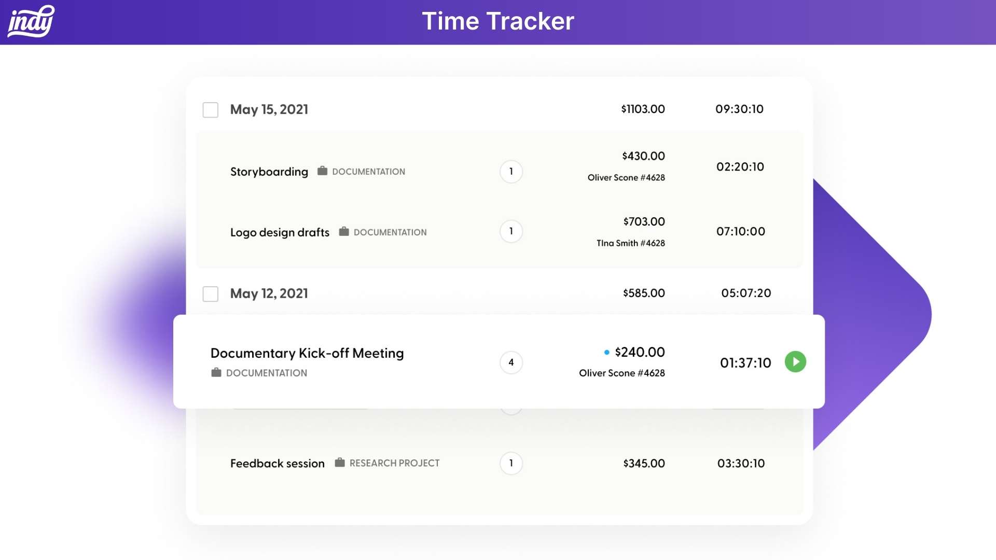Image resolution: width=996 pixels, height=560 pixels.
Task: Click the DOCUMENTATION briefcase beside Logo design drafts
Action: (x=343, y=232)
